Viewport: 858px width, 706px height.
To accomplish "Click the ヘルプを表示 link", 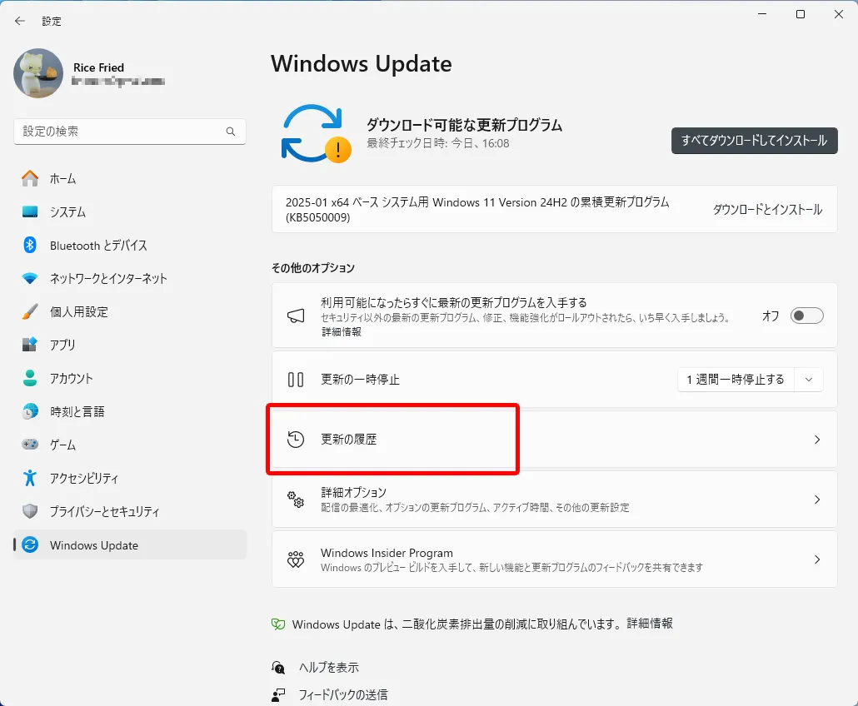I will point(328,667).
